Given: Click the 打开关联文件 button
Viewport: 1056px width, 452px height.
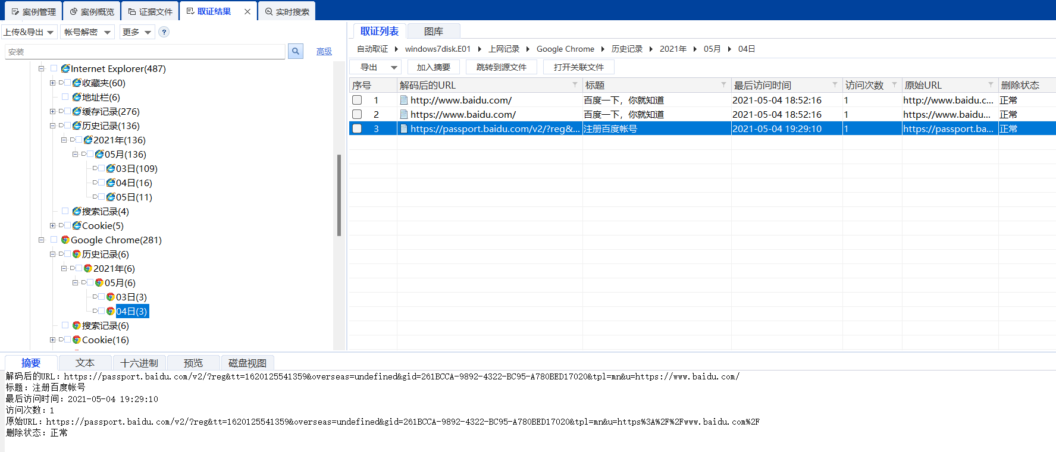Looking at the screenshot, I should click(x=579, y=67).
